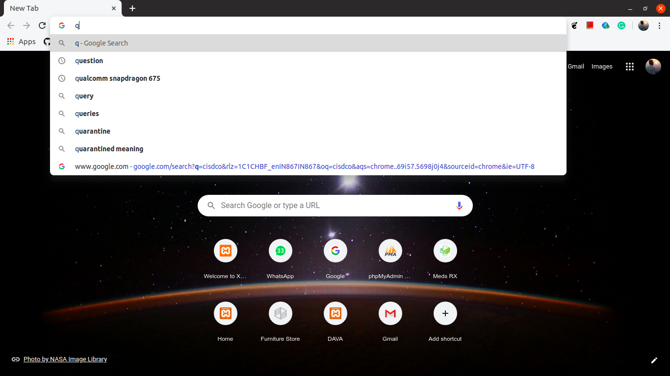The height and width of the screenshot is (376, 670).
Task: Click the 'Search Google or type a URL' box
Action: [x=335, y=206]
